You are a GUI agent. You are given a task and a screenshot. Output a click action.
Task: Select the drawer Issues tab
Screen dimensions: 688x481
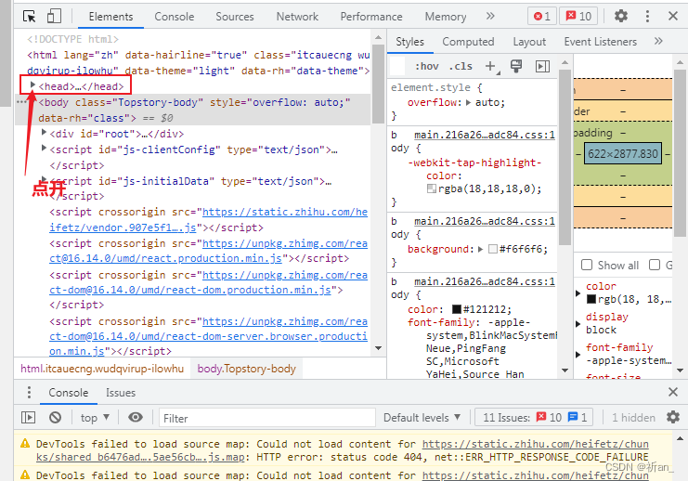(121, 393)
